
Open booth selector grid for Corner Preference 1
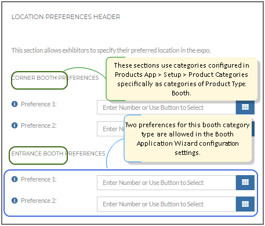click(x=245, y=108)
